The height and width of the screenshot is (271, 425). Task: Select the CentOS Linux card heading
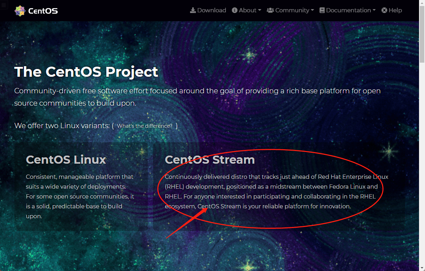coord(66,159)
